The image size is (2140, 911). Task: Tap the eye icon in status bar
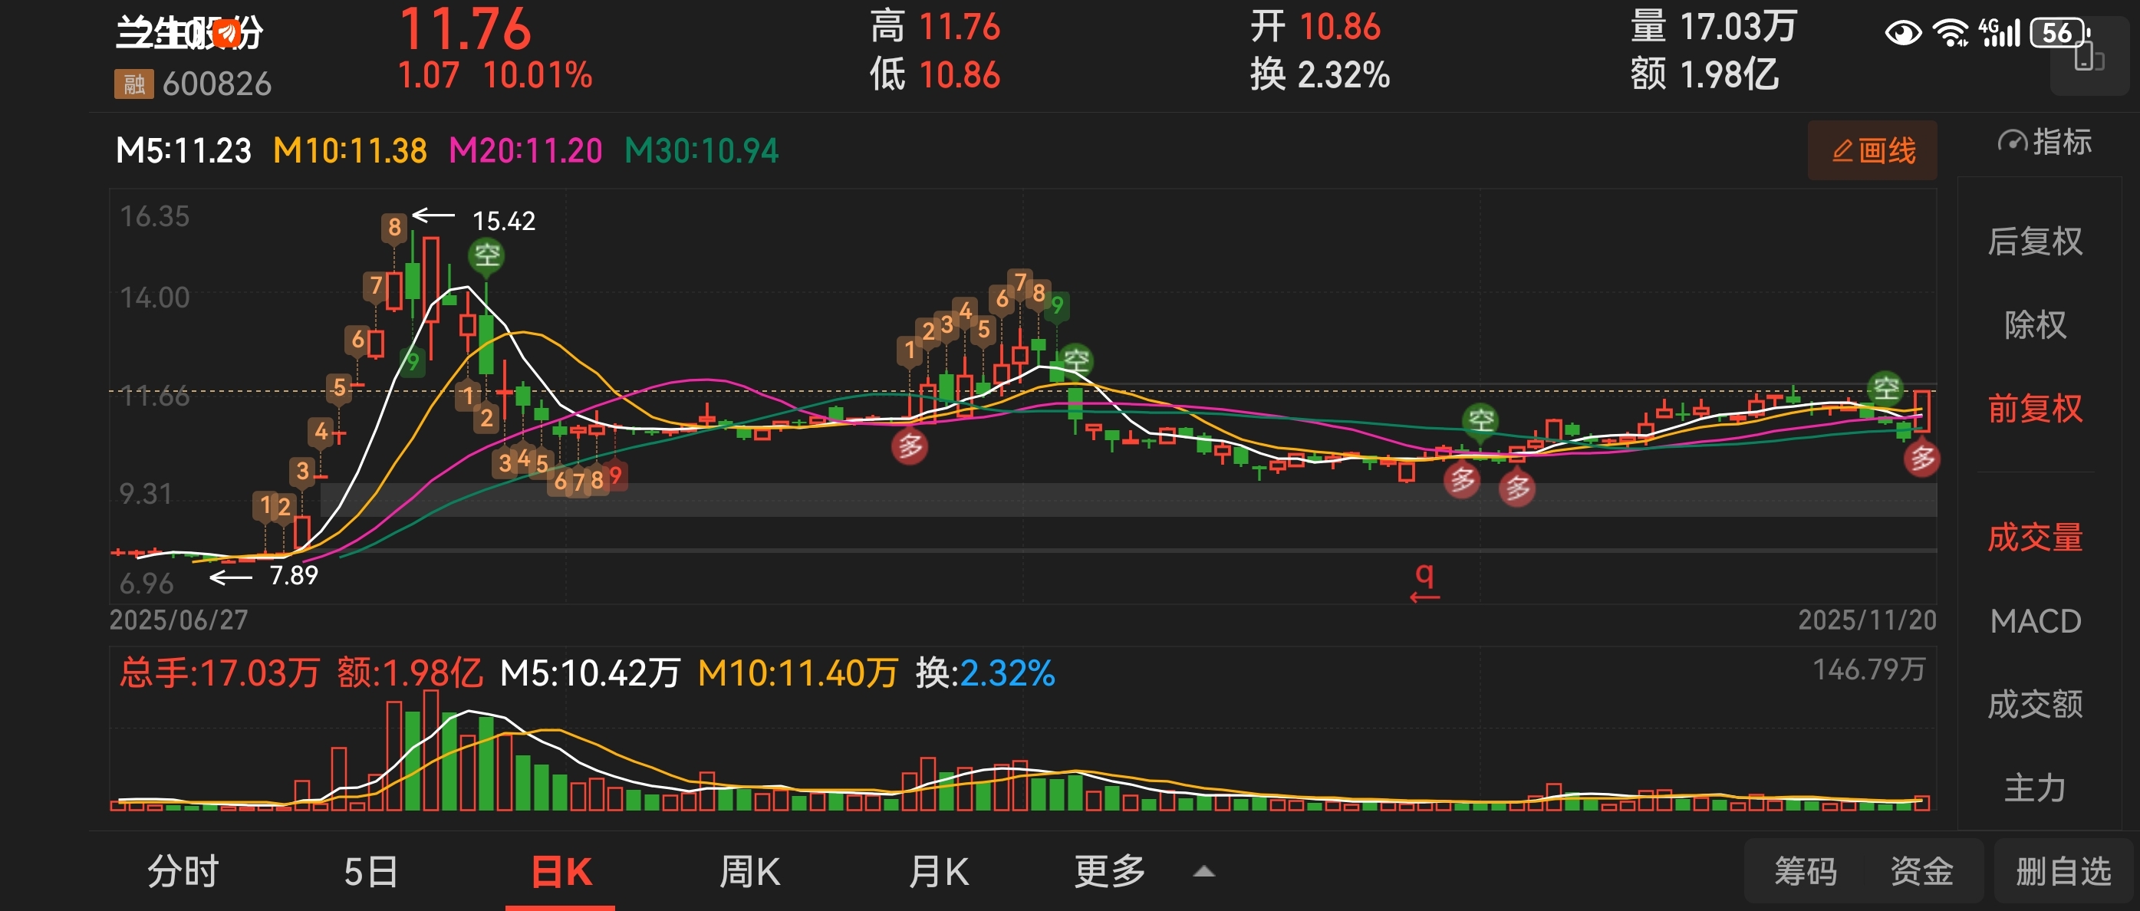(x=1902, y=33)
